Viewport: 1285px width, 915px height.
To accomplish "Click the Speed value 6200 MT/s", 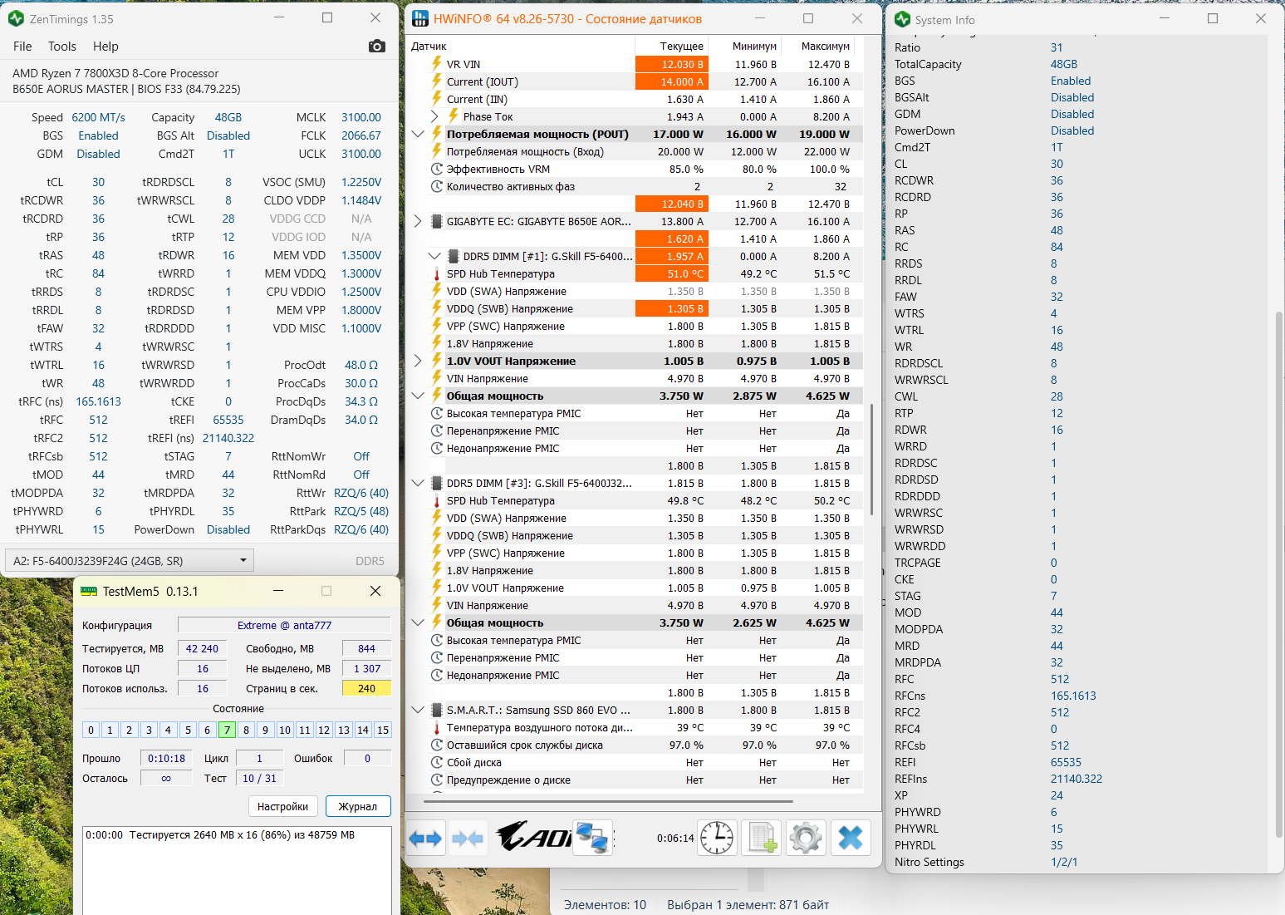I will 98,117.
